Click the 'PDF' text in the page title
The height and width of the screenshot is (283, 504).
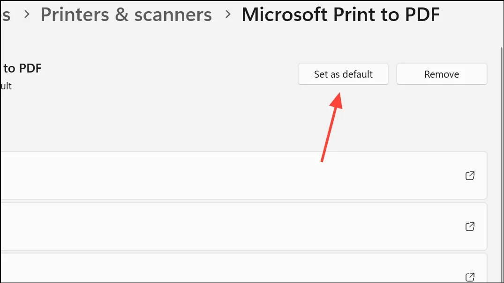[422, 15]
